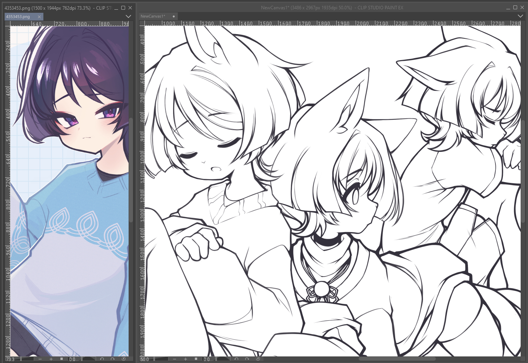The width and height of the screenshot is (528, 363).
Task: Expand canvas list dropdown in 4353453.png window
Action: click(x=128, y=16)
